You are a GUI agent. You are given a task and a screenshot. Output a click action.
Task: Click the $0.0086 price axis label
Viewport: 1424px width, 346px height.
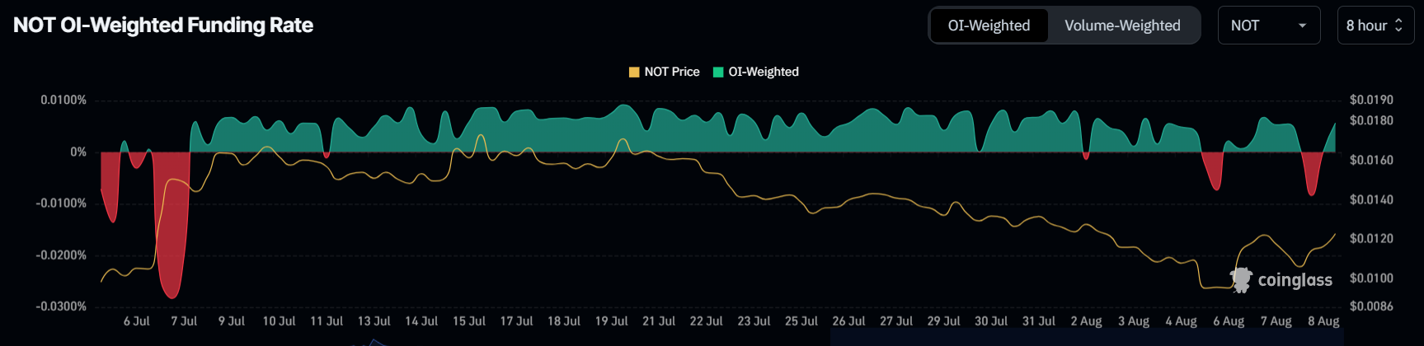point(1371,306)
